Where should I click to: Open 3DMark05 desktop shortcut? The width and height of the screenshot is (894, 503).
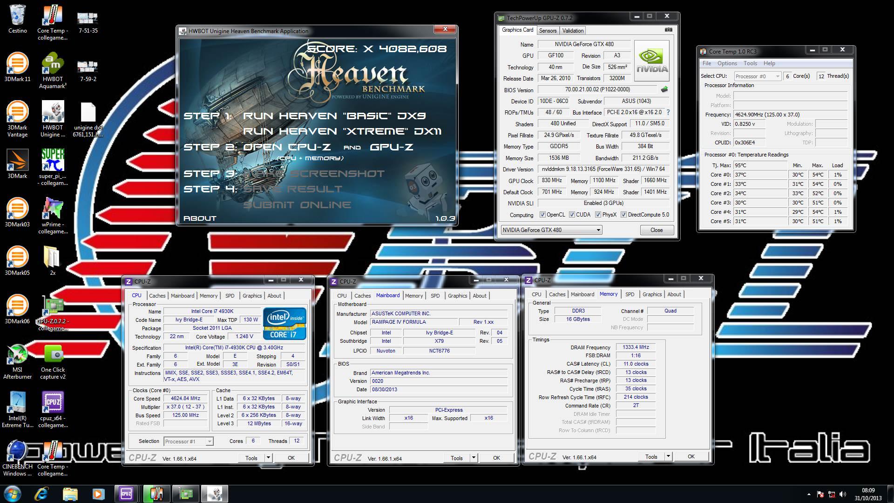(x=17, y=261)
